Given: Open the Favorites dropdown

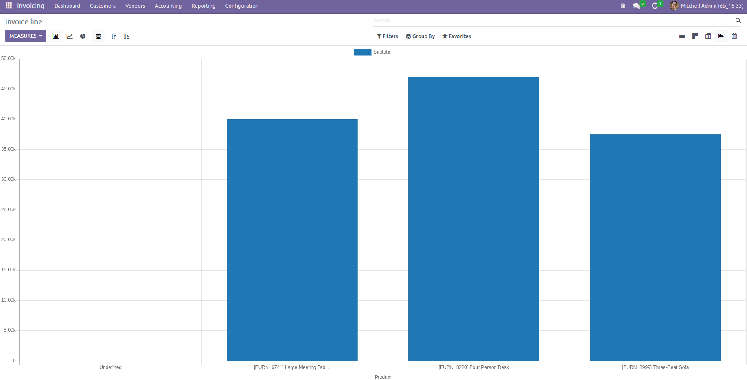Looking at the screenshot, I should 457,36.
